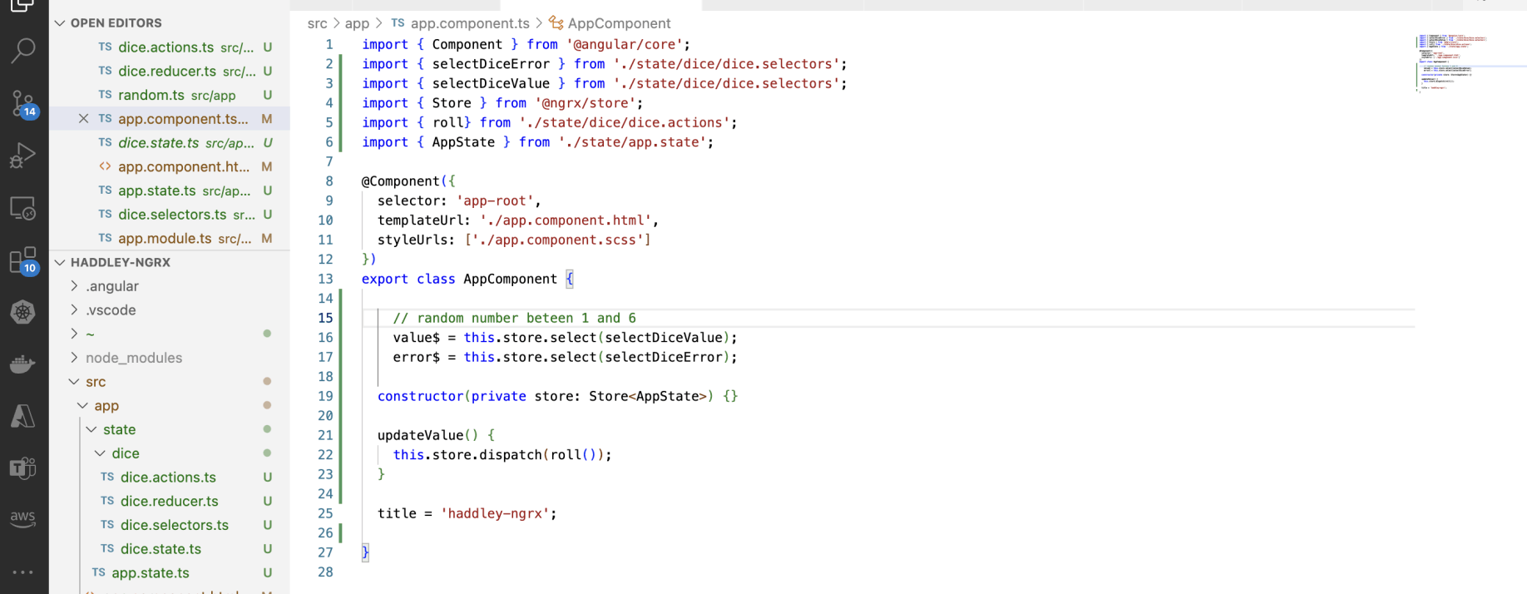Place cursor on selectDiceValue import name
Image resolution: width=1527 pixels, height=594 pixels.
[491, 83]
